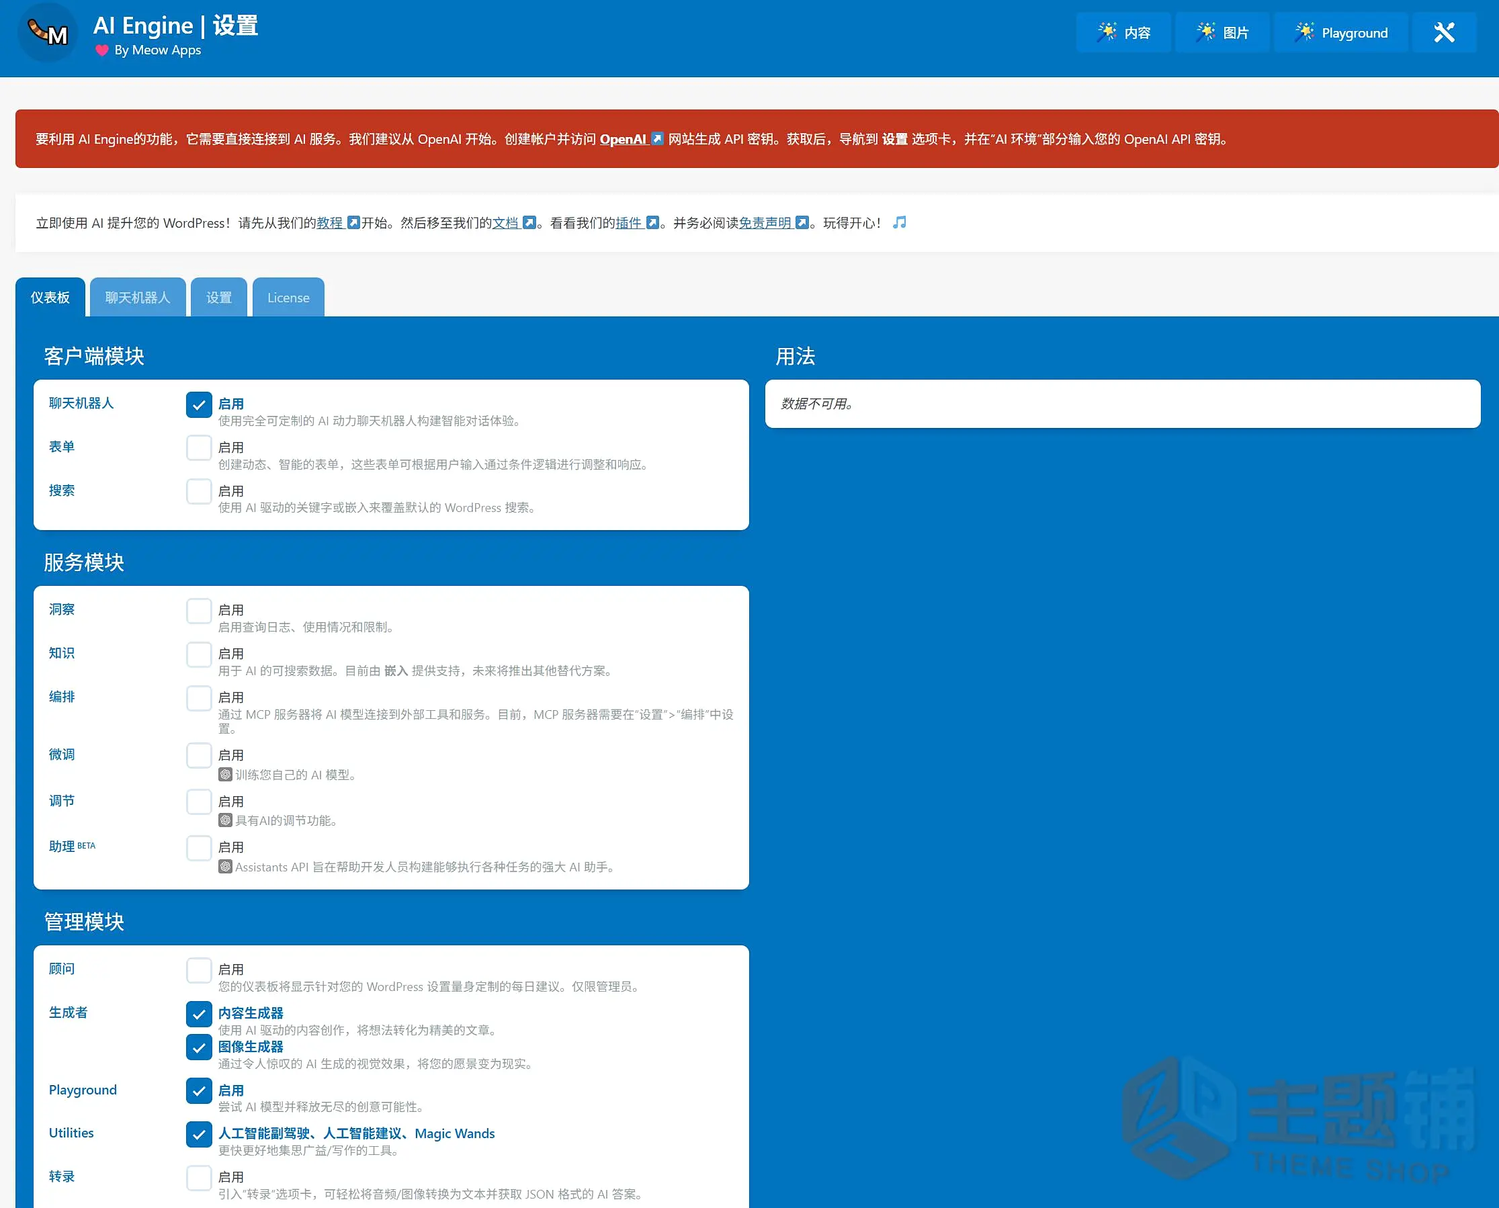The height and width of the screenshot is (1208, 1499).
Task: Enable the 助理 BETA module checkbox
Action: point(199,849)
